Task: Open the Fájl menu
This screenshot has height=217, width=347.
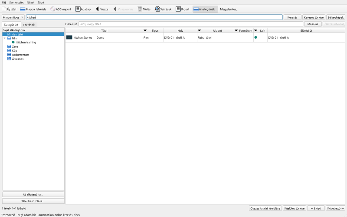Action: coord(4,3)
